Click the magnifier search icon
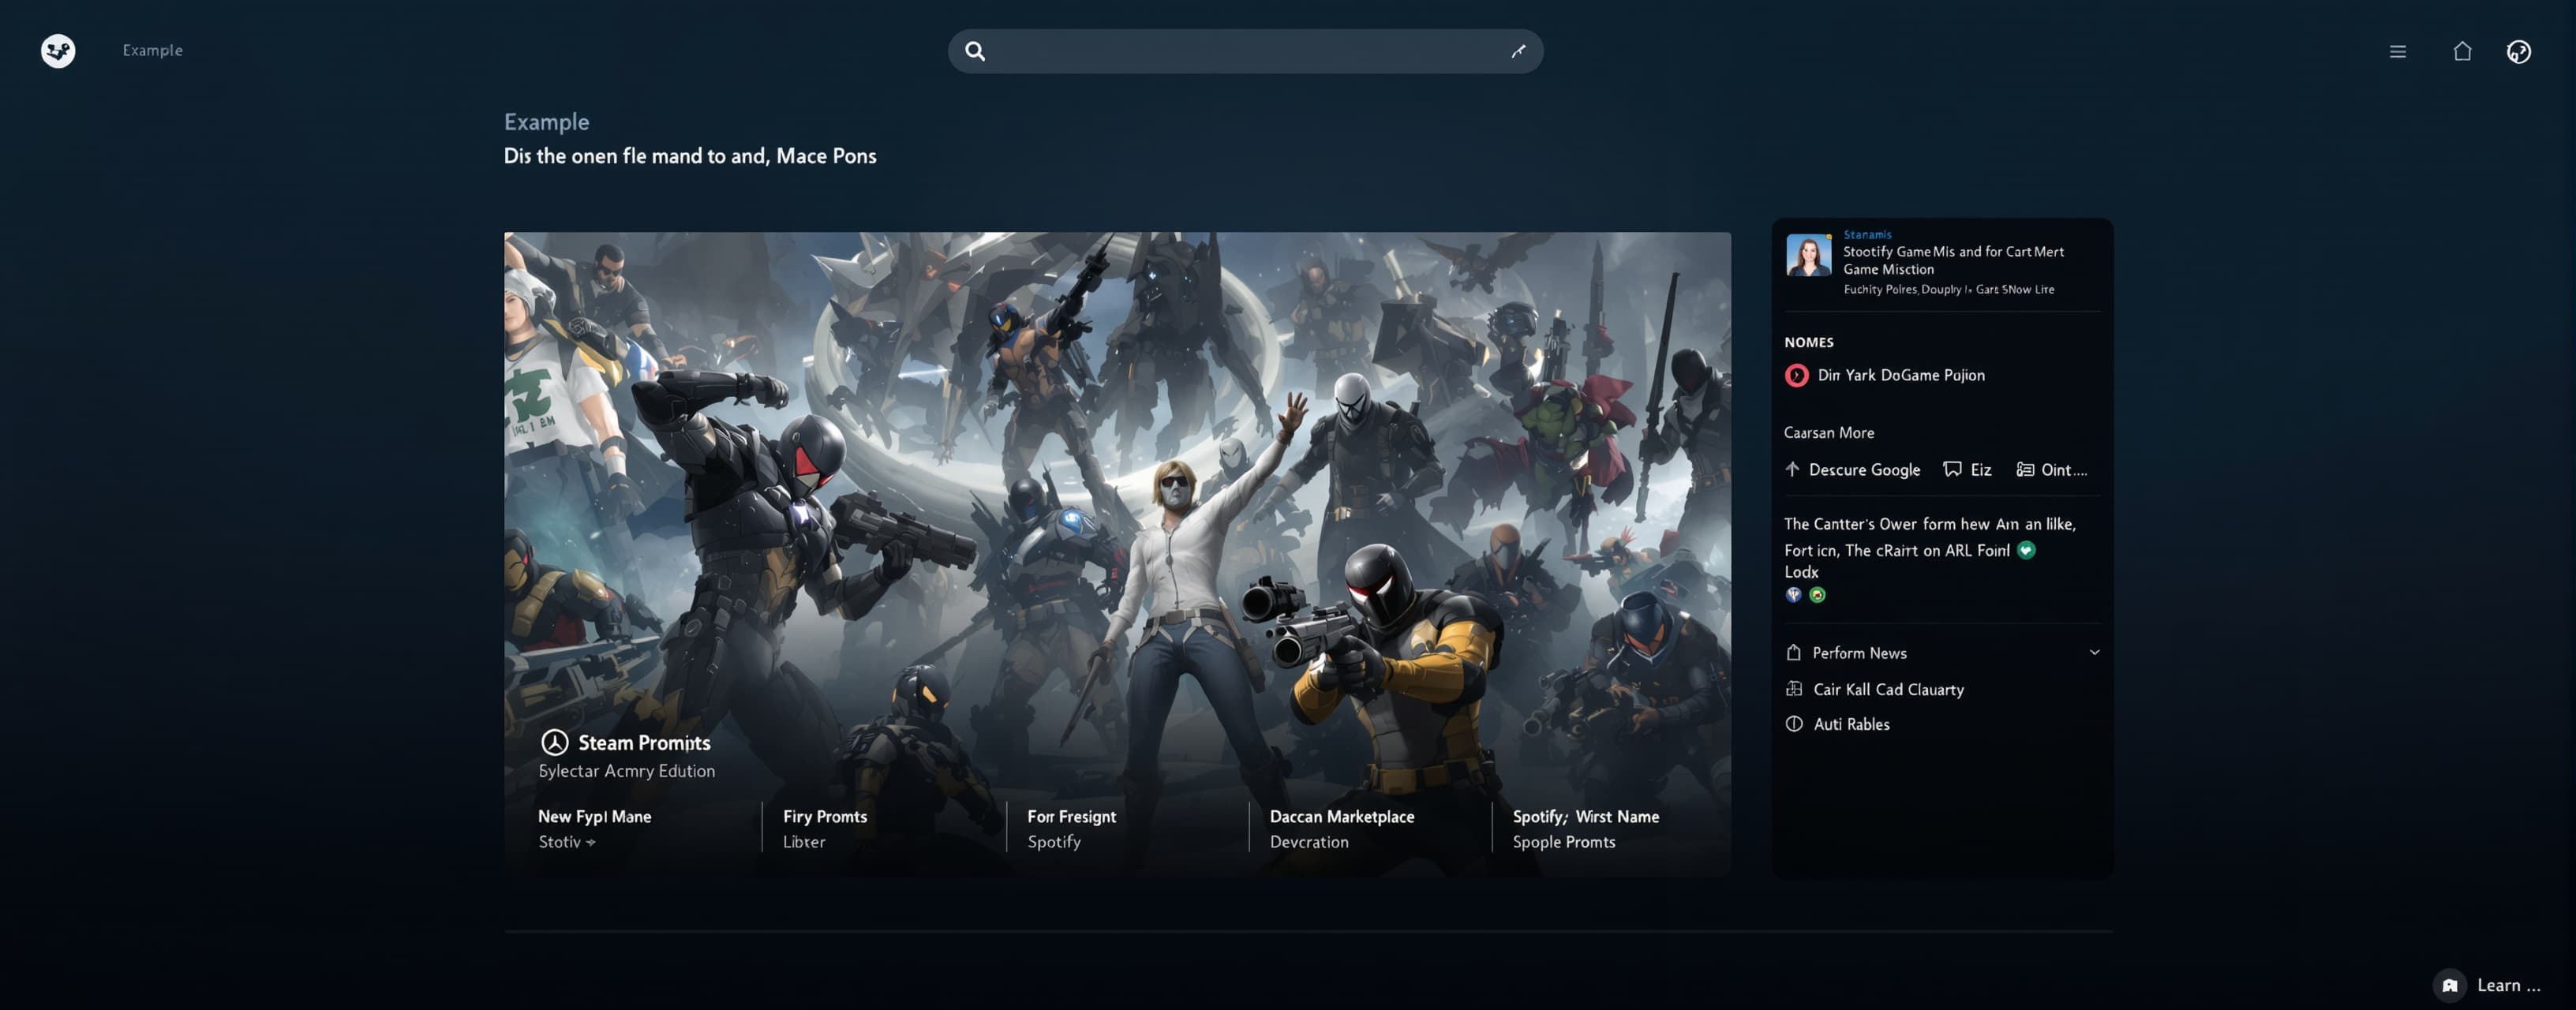The height and width of the screenshot is (1010, 2576). coord(975,51)
